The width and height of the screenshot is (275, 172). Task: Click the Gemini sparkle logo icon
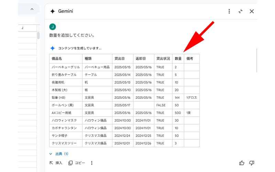[x=53, y=11]
